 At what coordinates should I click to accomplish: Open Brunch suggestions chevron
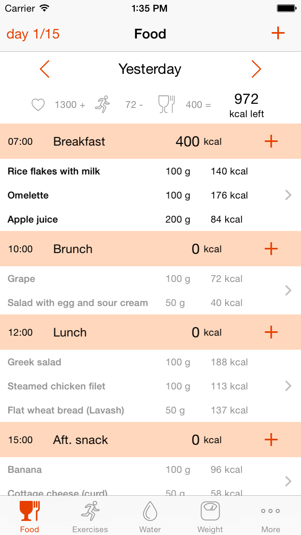coord(288,290)
